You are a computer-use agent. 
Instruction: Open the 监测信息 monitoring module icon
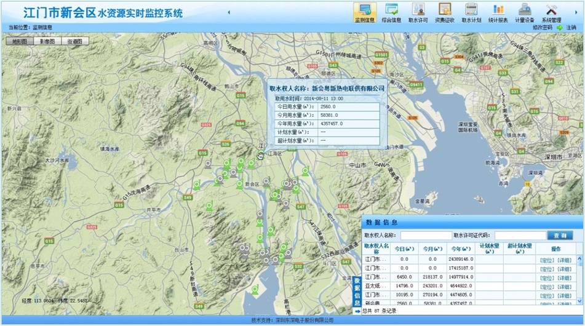pyautogui.click(x=365, y=12)
